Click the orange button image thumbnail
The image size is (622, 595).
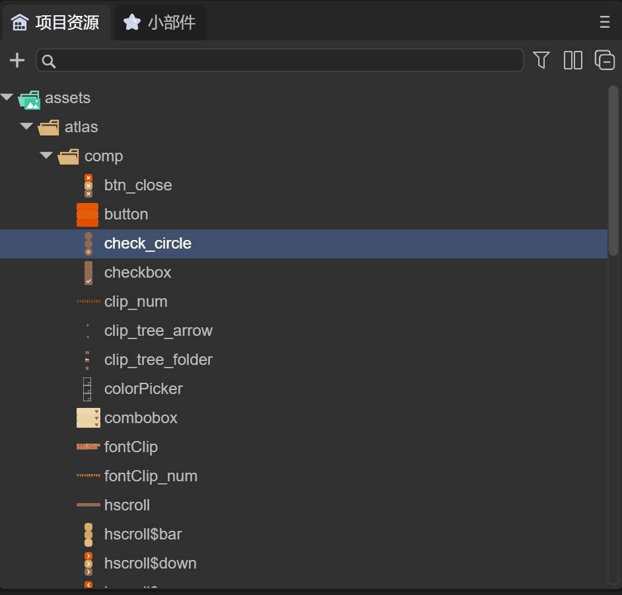coord(87,215)
